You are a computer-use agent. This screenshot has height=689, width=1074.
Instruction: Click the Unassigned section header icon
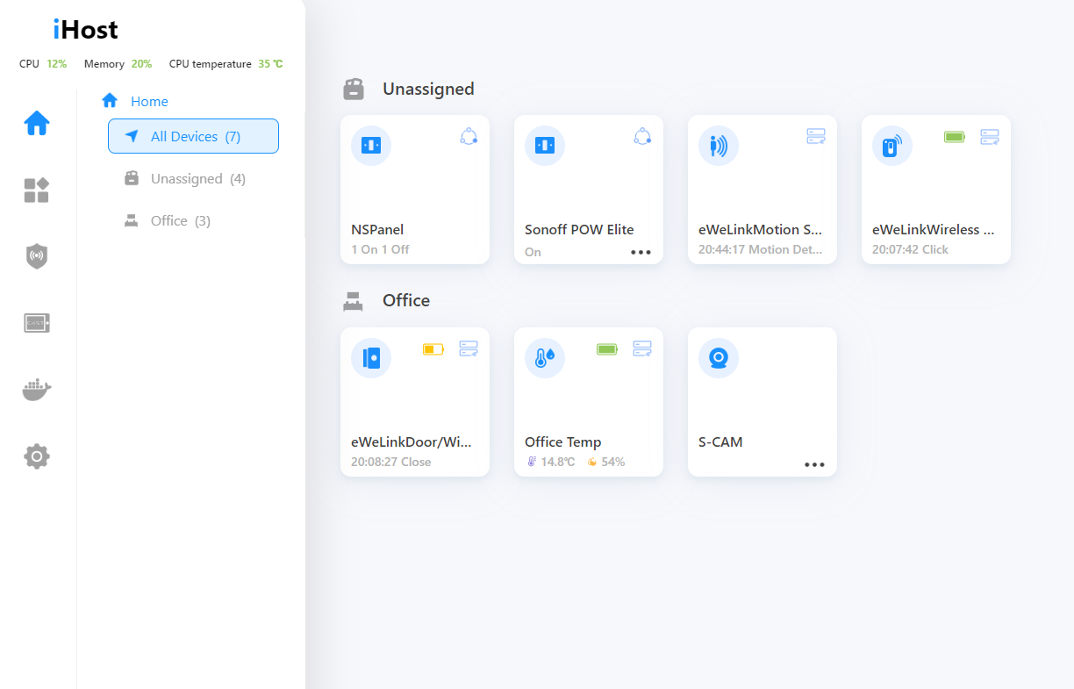pos(354,89)
